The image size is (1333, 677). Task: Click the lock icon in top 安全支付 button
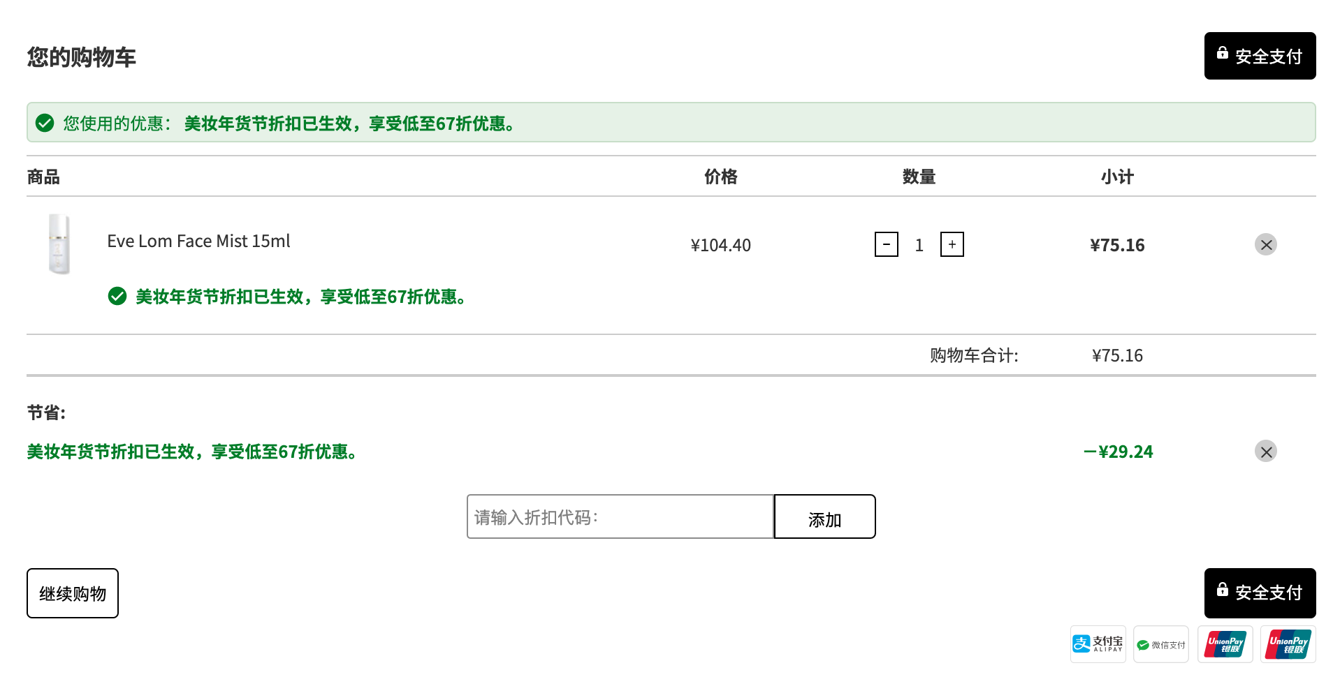click(1223, 53)
